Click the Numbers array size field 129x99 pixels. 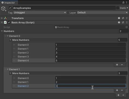point(124,31)
